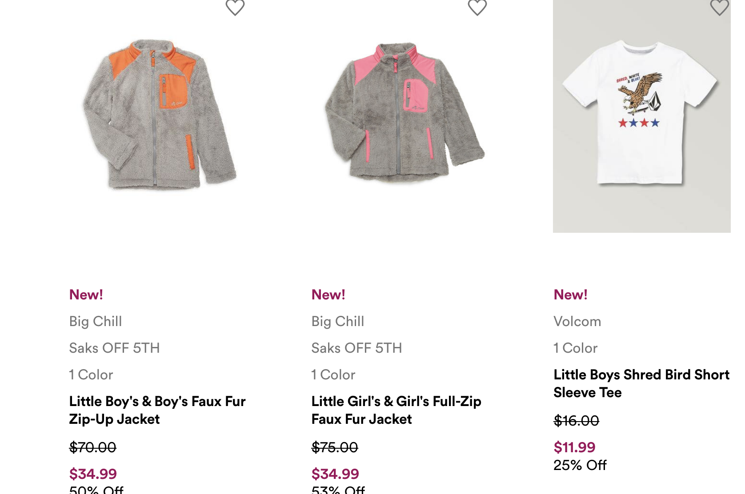Open Little Boys Shred Bird Short Sleeve Tee
Viewport: 745px width, 494px height.
pos(641,383)
